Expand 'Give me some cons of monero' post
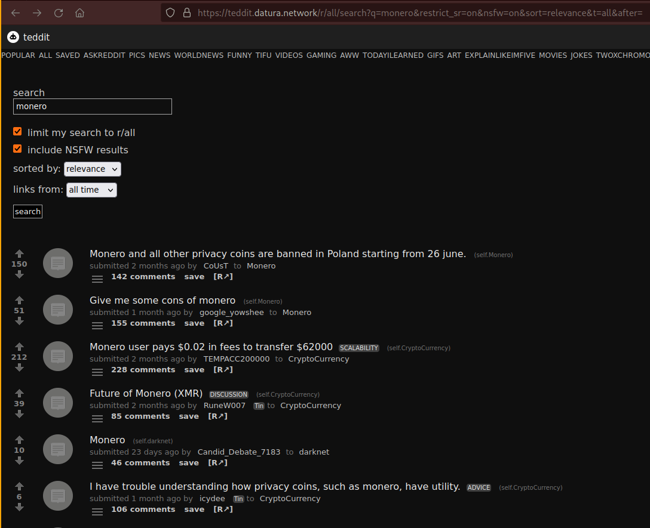Screen dimensions: 650x528 [97, 326]
